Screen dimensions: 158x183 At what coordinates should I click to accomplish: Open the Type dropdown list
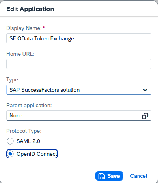pyautogui.click(x=79, y=90)
